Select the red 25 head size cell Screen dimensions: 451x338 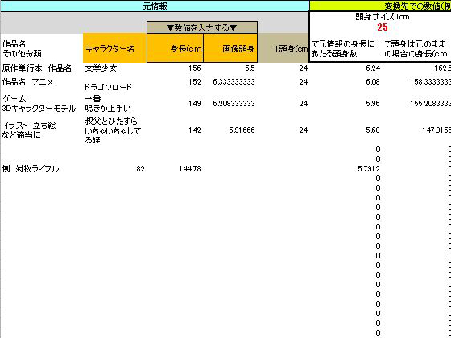click(383, 27)
